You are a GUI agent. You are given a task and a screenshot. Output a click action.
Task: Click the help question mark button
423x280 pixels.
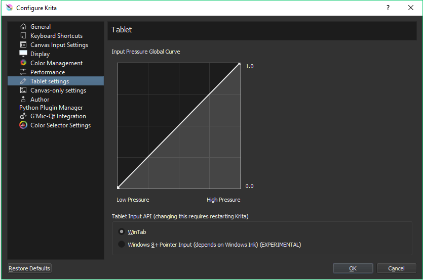click(388, 8)
